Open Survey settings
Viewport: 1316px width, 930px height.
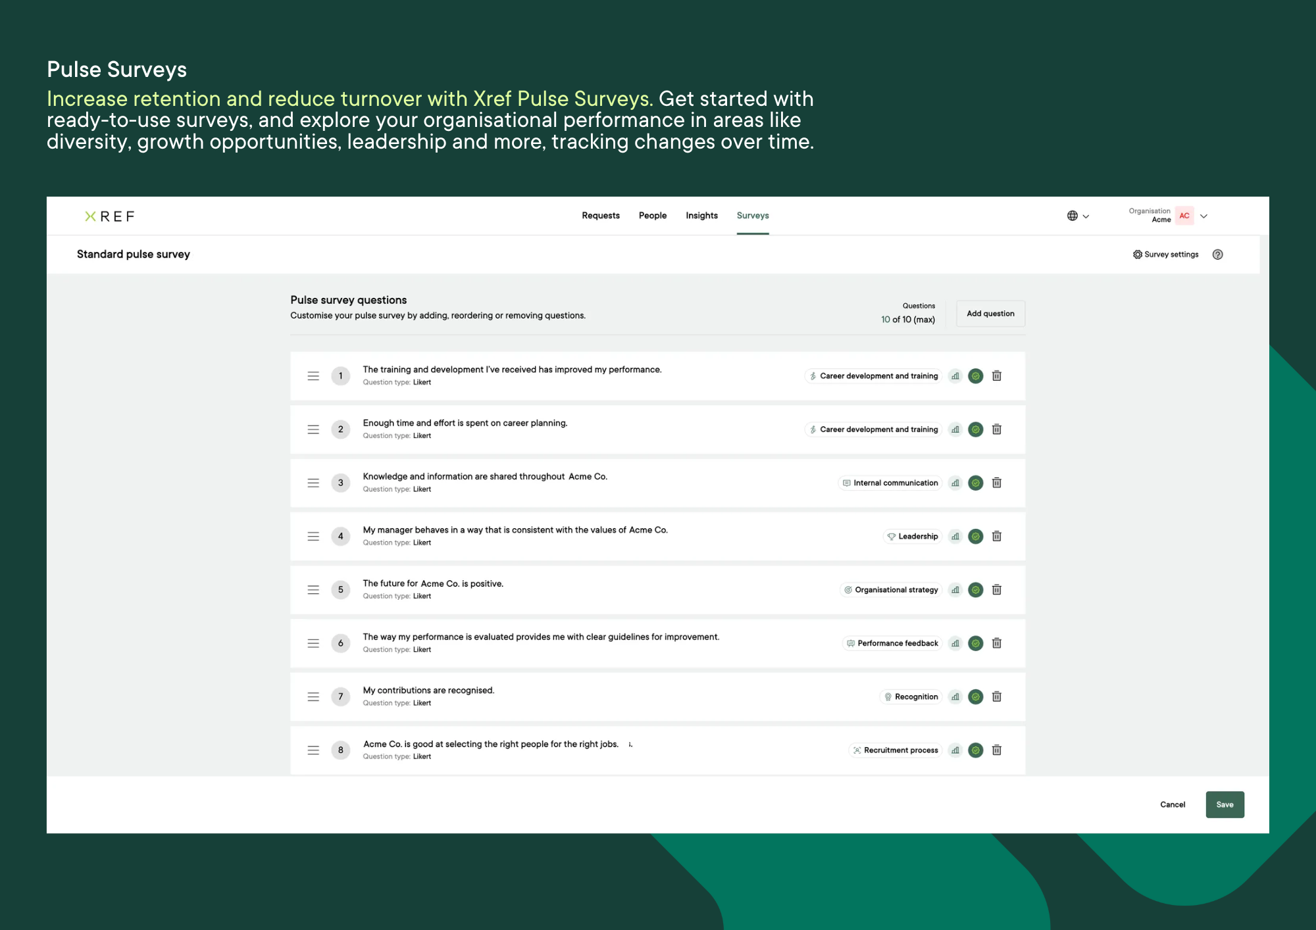(1165, 255)
